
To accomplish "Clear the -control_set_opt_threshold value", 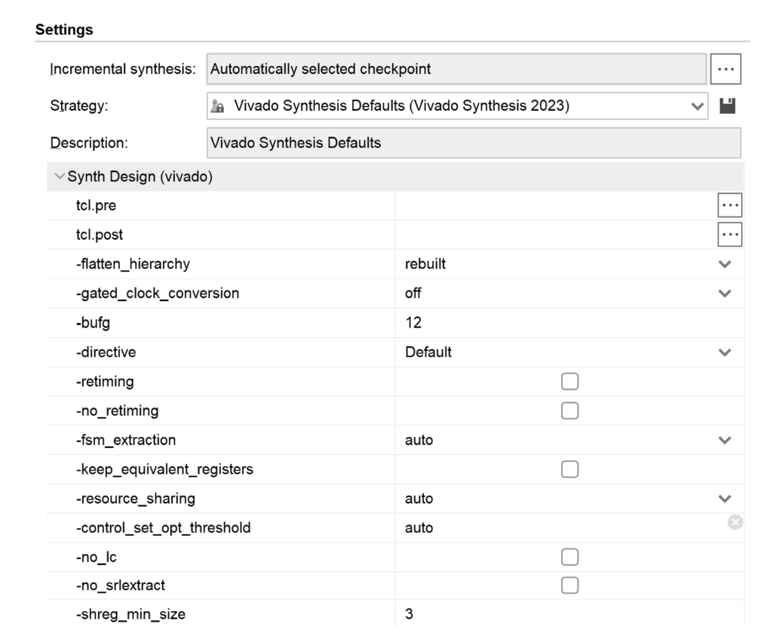I will [735, 522].
